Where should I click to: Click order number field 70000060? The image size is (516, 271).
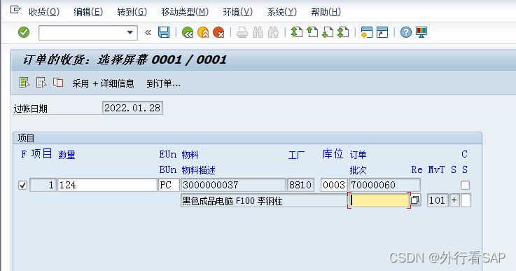384,185
